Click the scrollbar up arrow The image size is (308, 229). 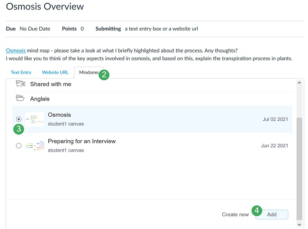299,82
